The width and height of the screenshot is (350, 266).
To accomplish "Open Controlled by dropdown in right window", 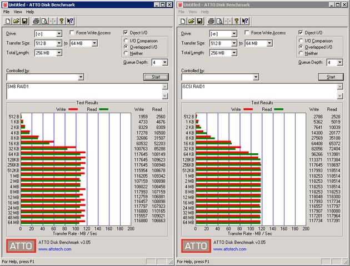I will pyautogui.click(x=256, y=77).
